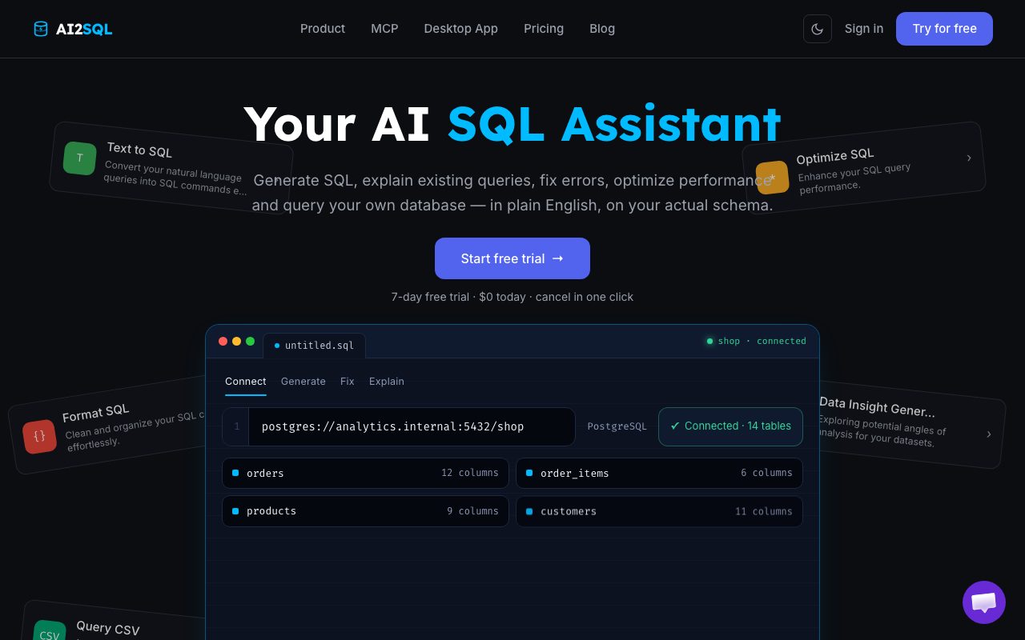
Task: Click the blue dot beside orders
Action: [235, 473]
